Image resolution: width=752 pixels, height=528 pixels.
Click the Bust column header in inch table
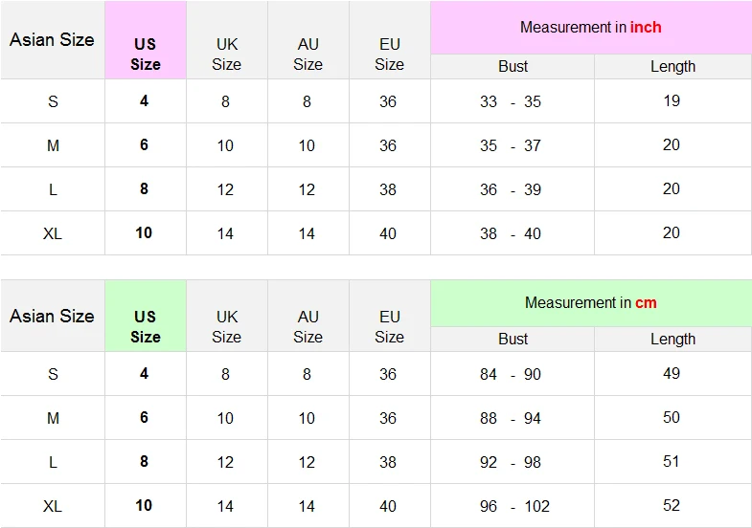pos(513,66)
